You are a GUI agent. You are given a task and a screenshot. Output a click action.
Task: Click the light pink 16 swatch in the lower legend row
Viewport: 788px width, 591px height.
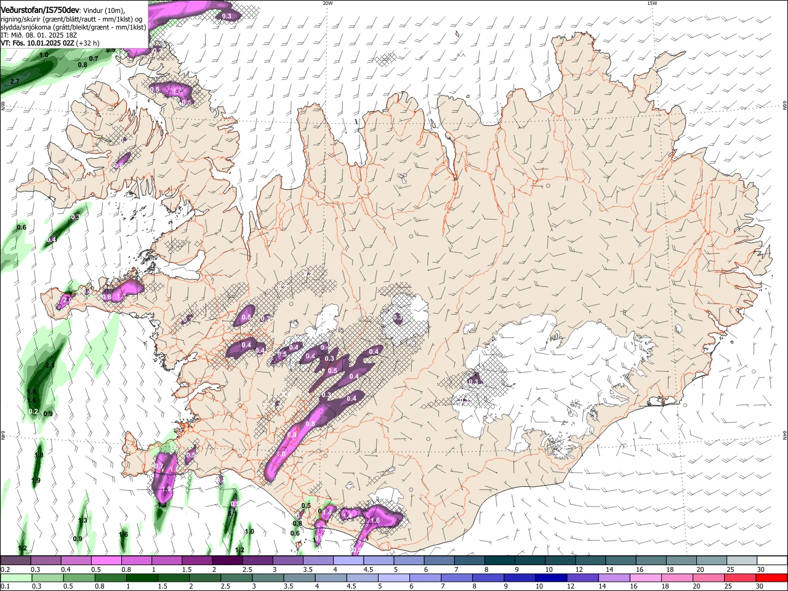[645, 577]
